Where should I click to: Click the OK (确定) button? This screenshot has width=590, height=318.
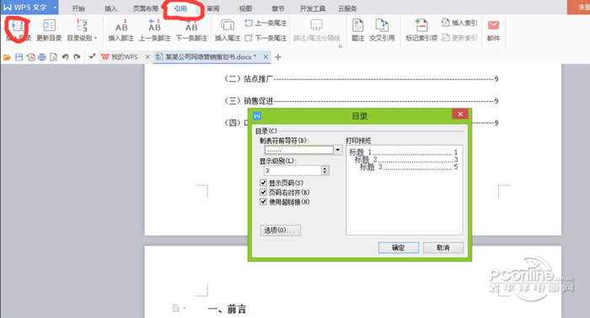tap(399, 248)
